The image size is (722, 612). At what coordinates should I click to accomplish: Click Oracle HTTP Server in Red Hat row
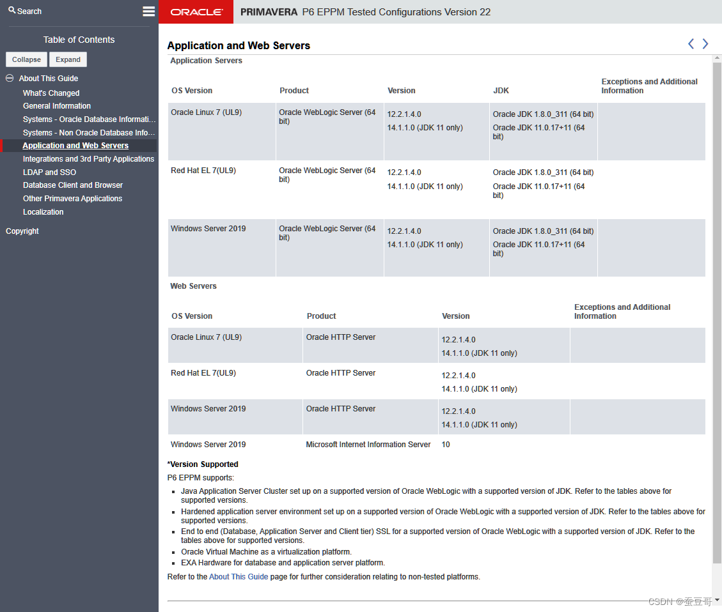tap(341, 373)
